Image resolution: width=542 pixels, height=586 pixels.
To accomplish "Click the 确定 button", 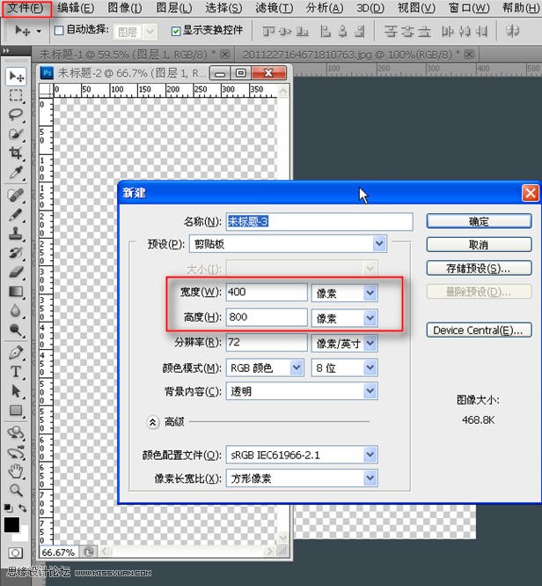I will pos(479,221).
